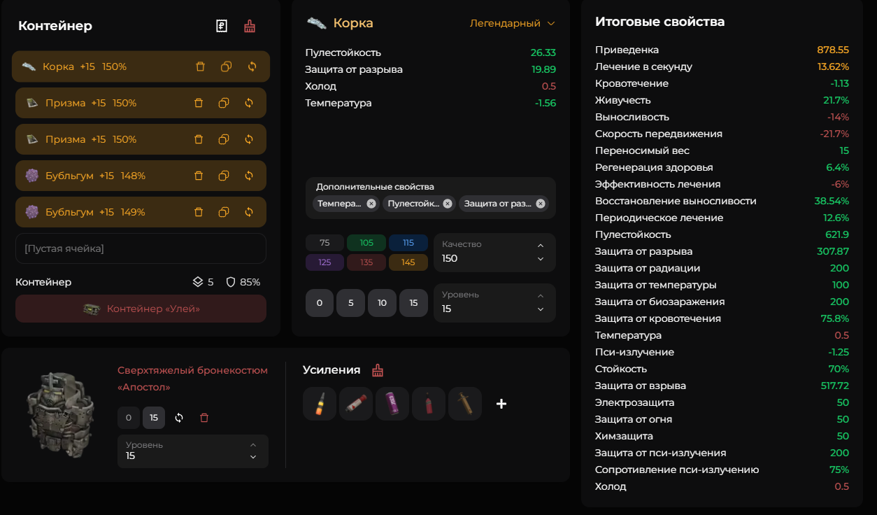This screenshot has height=515, width=877.
Task: Increase the Качество stepper value
Action: tap(540, 246)
